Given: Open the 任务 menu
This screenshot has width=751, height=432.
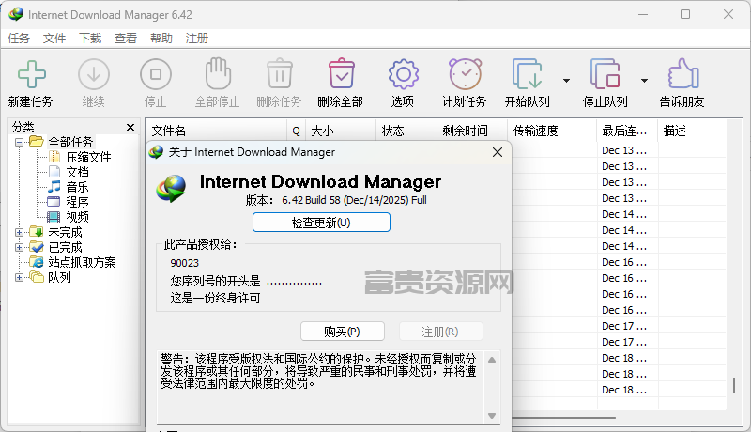Looking at the screenshot, I should click(x=19, y=39).
